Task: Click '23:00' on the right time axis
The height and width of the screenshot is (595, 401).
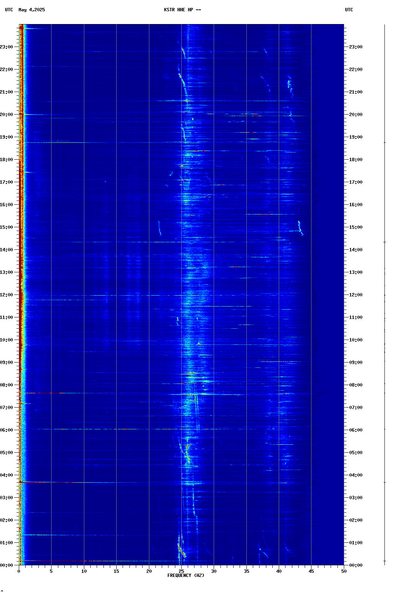Action: [356, 47]
